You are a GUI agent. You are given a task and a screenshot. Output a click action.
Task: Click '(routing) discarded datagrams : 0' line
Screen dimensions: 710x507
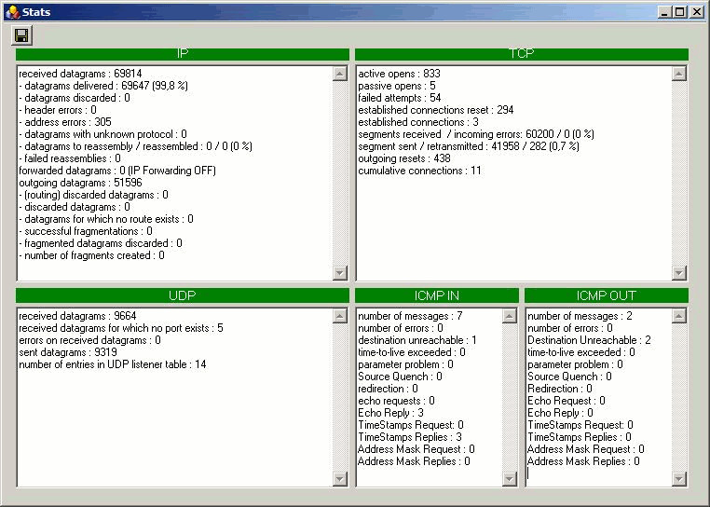tap(93, 195)
